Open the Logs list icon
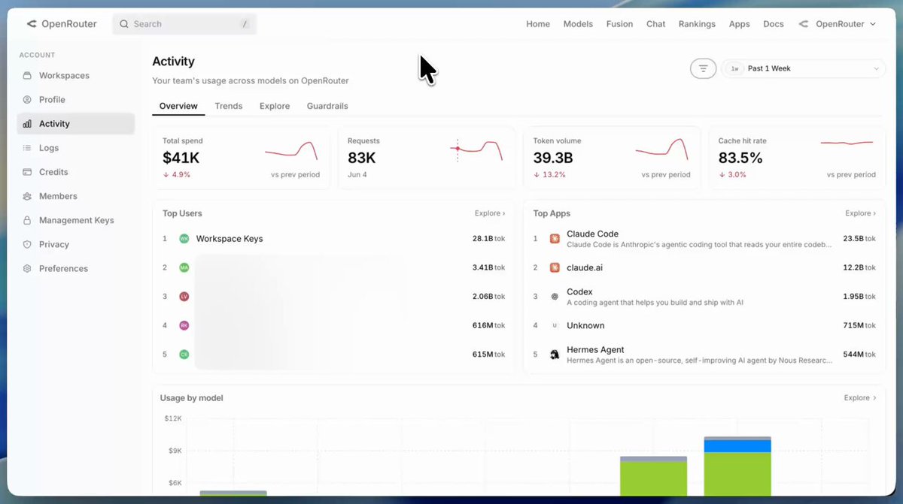The image size is (903, 504). pos(27,148)
